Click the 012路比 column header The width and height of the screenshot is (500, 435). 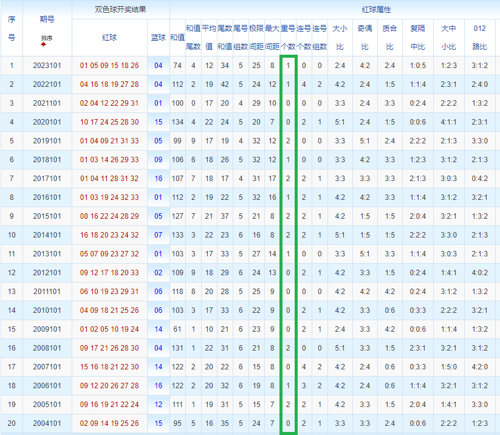tap(479, 38)
